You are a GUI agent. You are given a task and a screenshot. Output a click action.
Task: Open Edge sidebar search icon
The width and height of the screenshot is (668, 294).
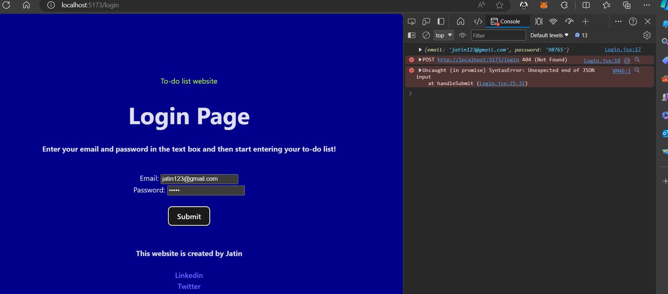(x=665, y=42)
